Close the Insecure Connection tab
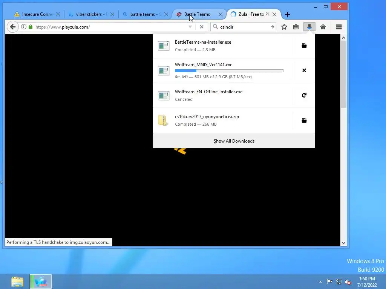The width and height of the screenshot is (386, 289). pos(58,14)
